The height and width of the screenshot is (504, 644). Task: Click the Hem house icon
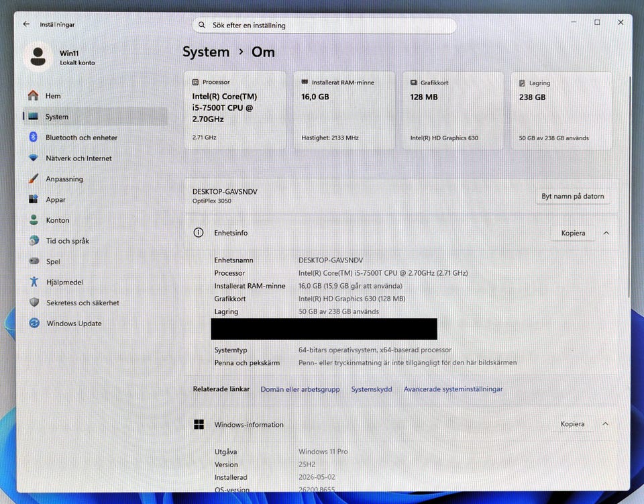pos(34,95)
